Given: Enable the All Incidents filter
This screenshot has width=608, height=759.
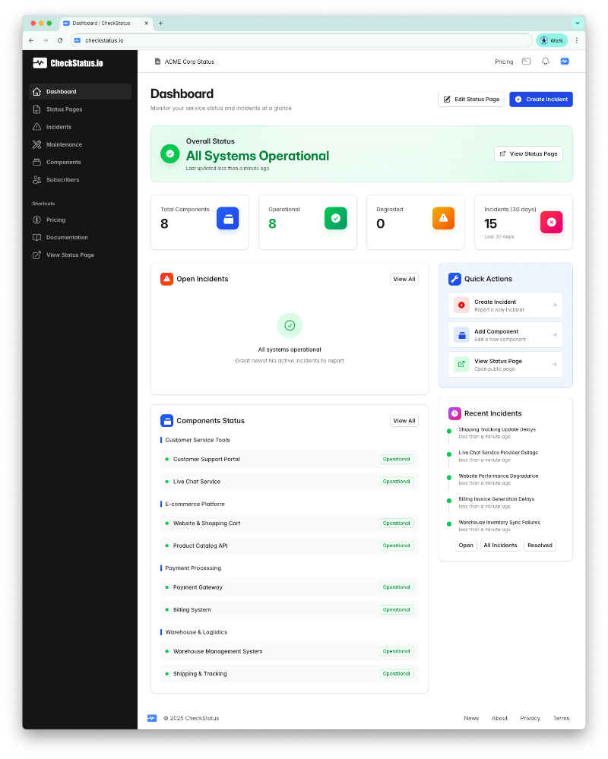Looking at the screenshot, I should click(x=500, y=545).
